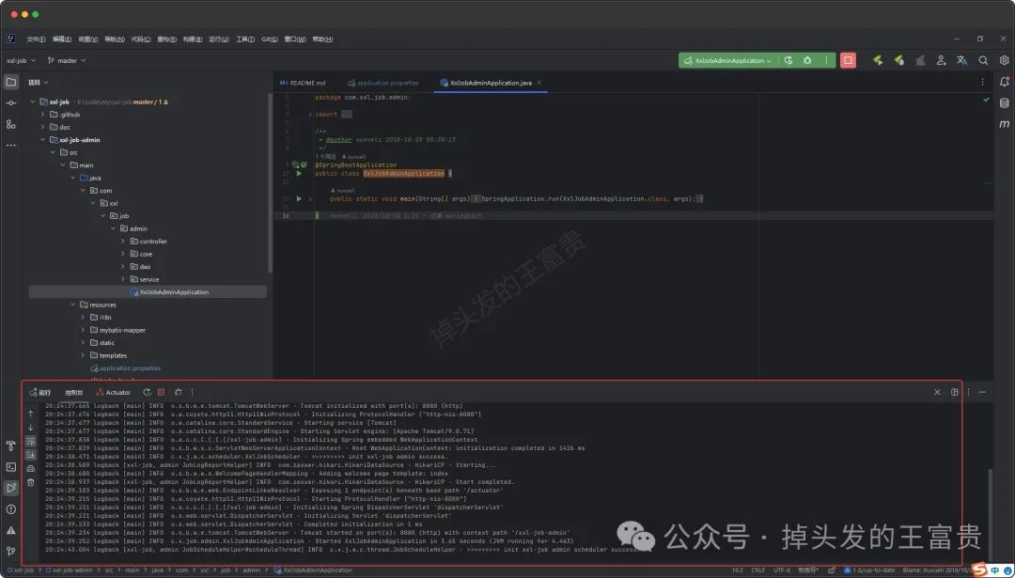Viewport: 1015px width, 578px height.
Task: Print console output icon
Action: (30, 469)
